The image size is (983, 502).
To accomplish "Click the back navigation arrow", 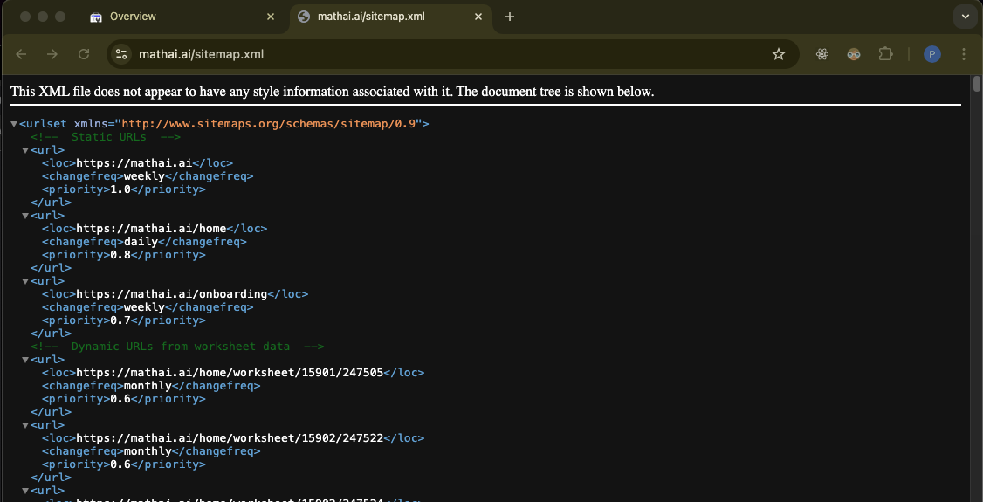I will point(21,54).
